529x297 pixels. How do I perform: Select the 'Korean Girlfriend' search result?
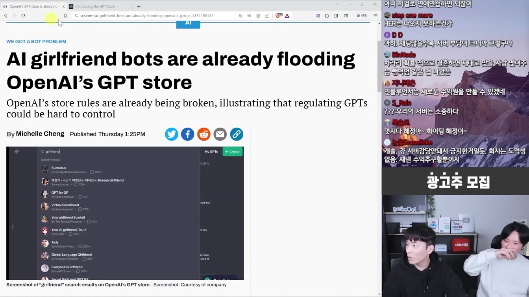pyautogui.click(x=118, y=182)
